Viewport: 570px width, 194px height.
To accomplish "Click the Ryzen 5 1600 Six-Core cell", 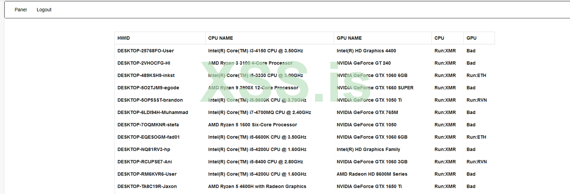I will [253, 125].
